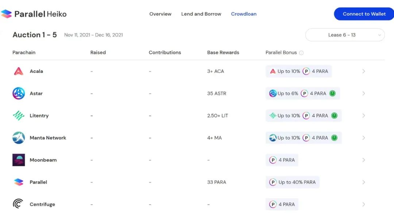Expand the Parallel row chevron
This screenshot has width=394, height=220.
coord(364,182)
